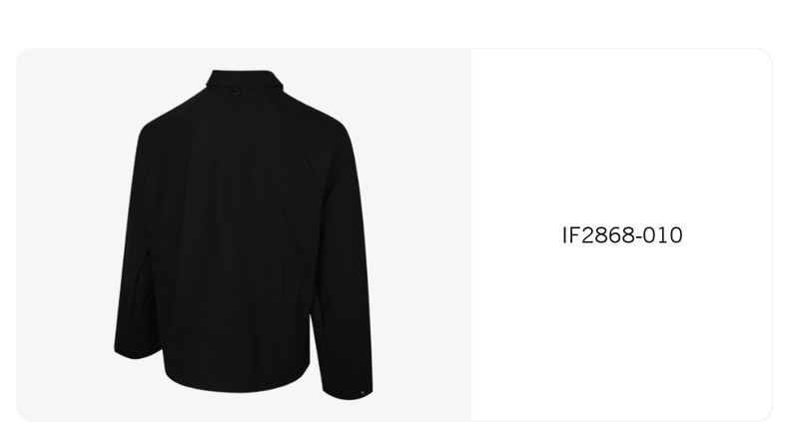
Task: Click white panel below the product code
Action: click(x=622, y=331)
